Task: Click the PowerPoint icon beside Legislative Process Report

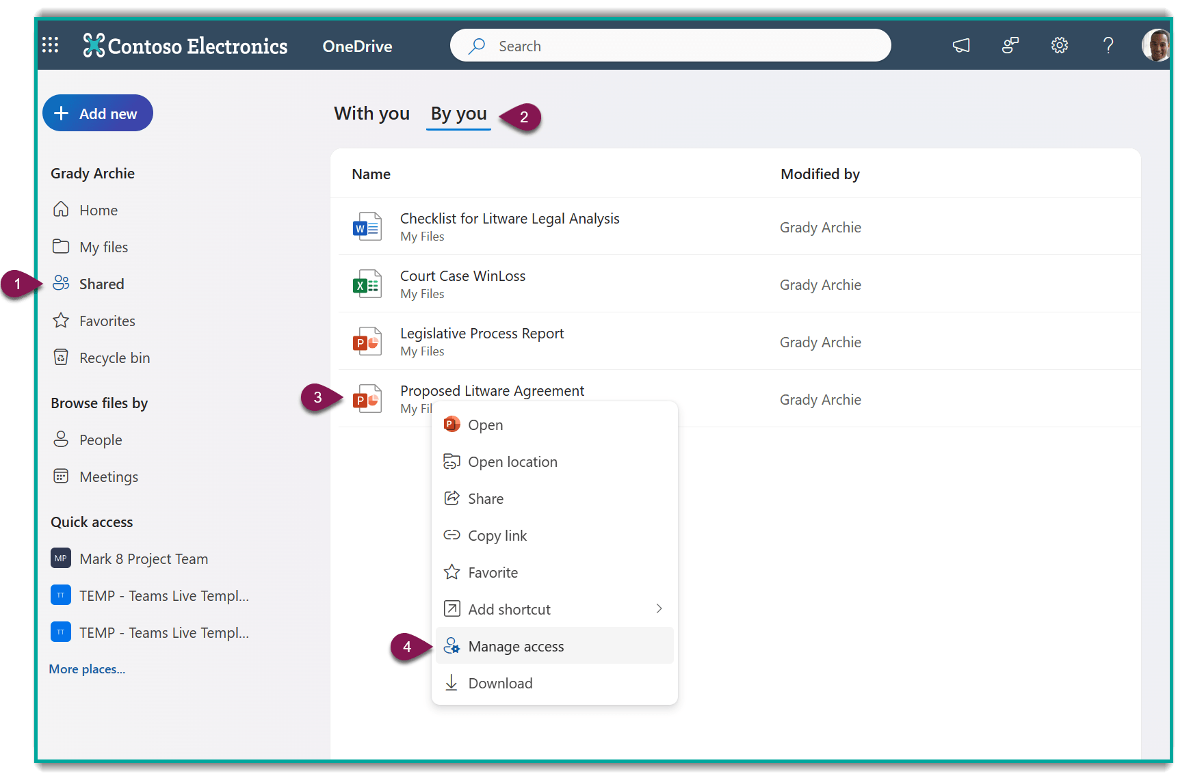Action: pyautogui.click(x=367, y=341)
